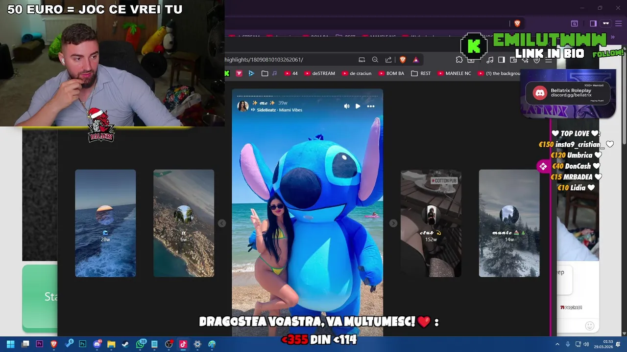Click the tab search icon in background browser
The image size is (627, 352).
pos(575,23)
